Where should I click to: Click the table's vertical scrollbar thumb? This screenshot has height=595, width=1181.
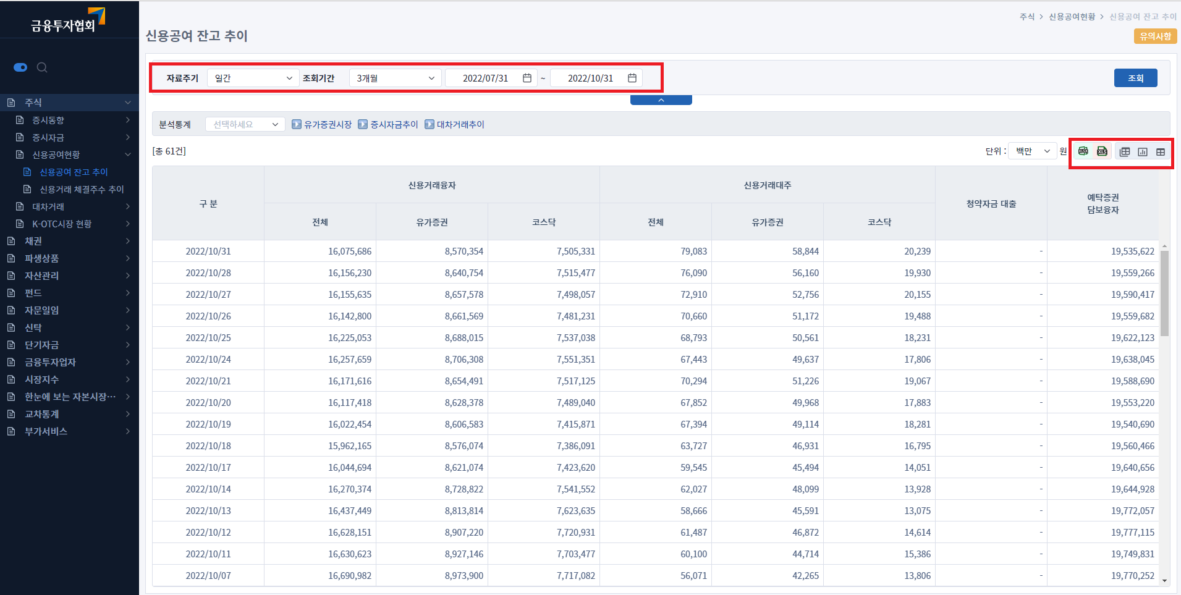1164,293
